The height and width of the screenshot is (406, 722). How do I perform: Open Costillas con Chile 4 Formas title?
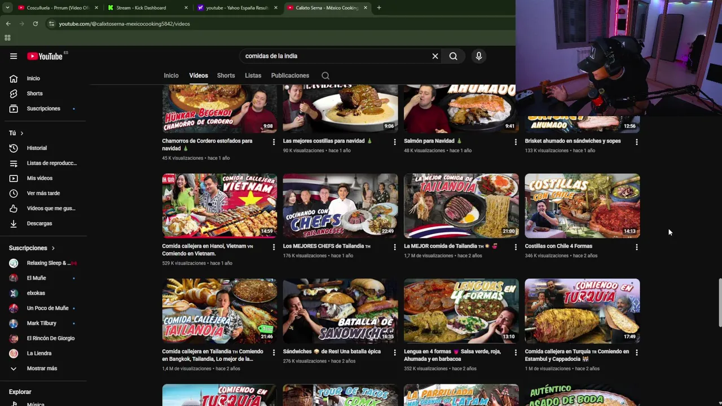coord(558,246)
